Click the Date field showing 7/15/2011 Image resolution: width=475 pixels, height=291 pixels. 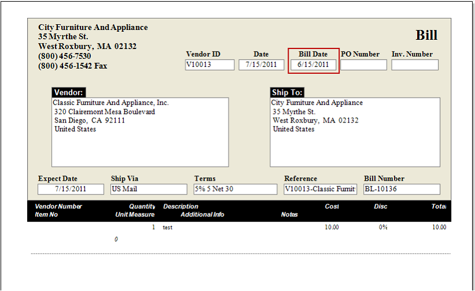[x=261, y=65]
